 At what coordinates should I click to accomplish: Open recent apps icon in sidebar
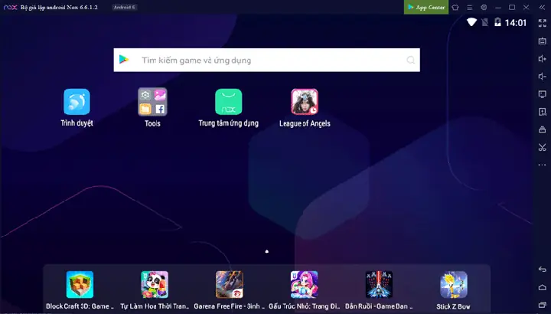(543, 305)
